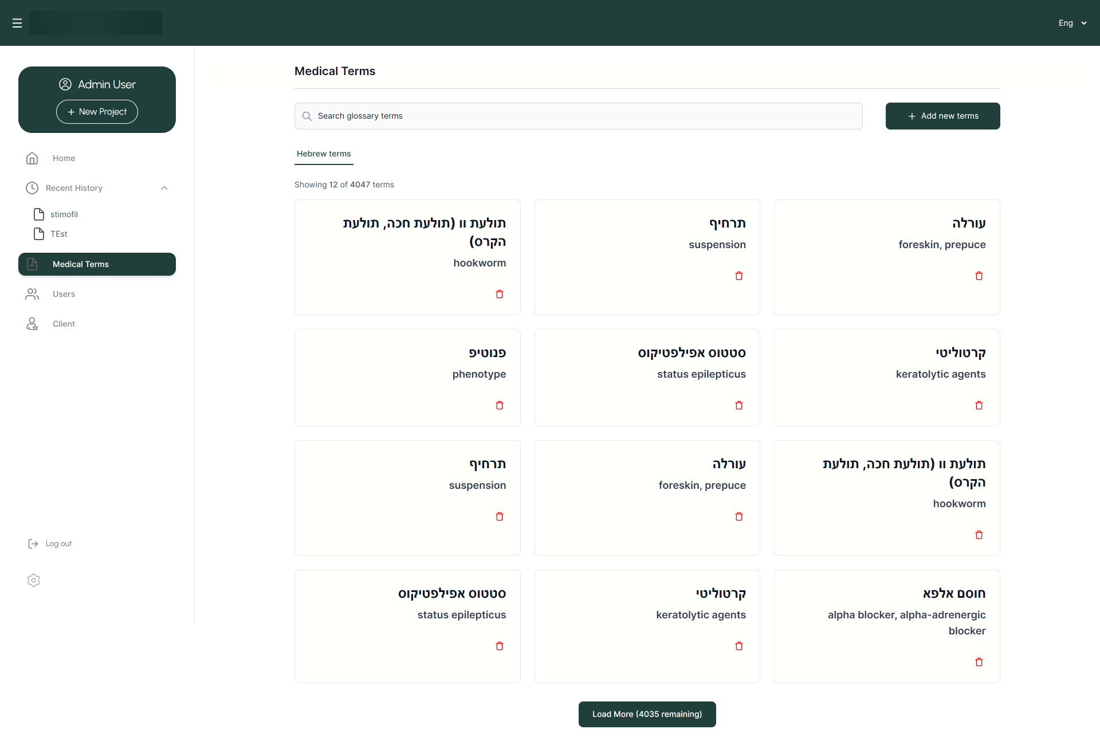
Task: Delete status epilepticus card in the last row
Action: click(500, 646)
